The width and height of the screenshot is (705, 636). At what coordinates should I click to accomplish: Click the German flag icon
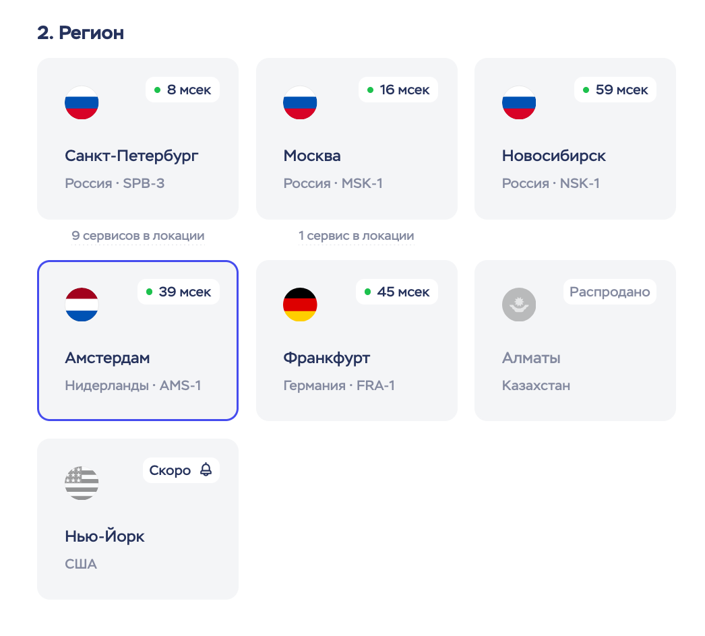click(300, 305)
